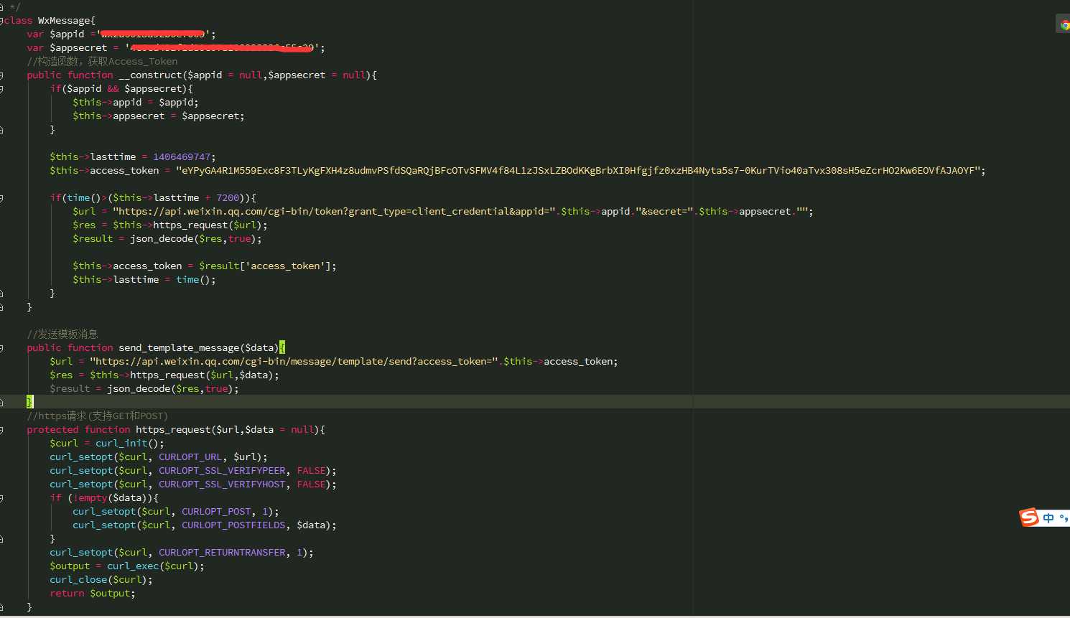Viewport: 1070px width, 618px height.
Task: Collapse the if(time() > lasttime) block
Action: pos(2,198)
